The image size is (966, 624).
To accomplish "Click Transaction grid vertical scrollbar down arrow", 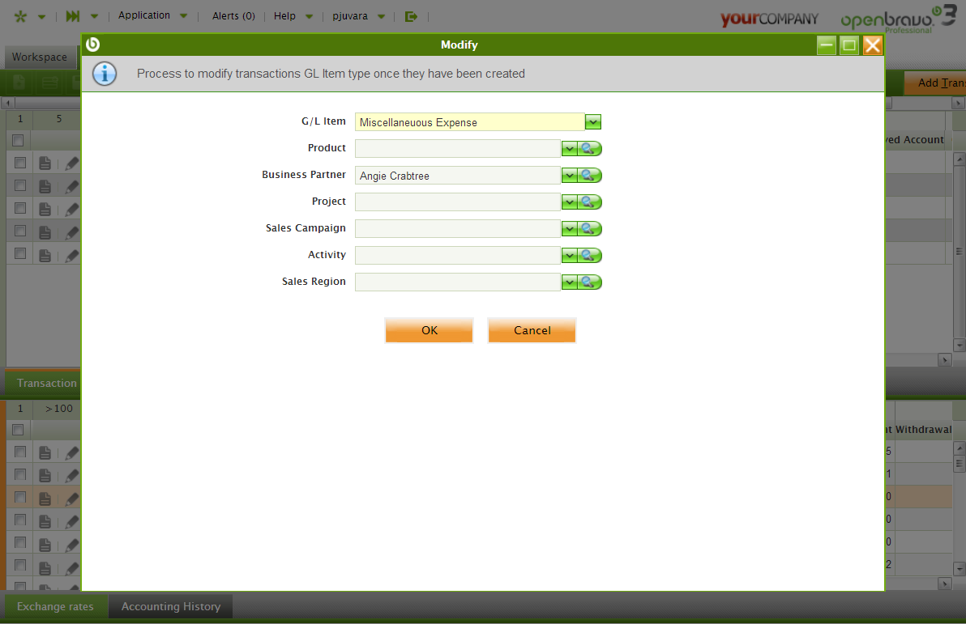I will (959, 569).
